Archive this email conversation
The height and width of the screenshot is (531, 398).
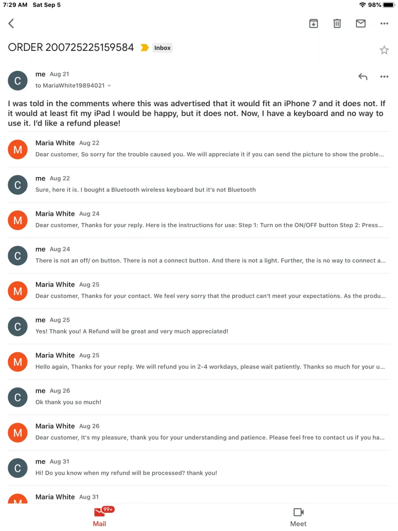(x=314, y=23)
